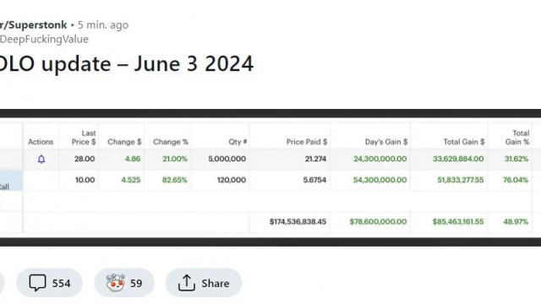Sort by the Last Price $ column header

click(84, 138)
